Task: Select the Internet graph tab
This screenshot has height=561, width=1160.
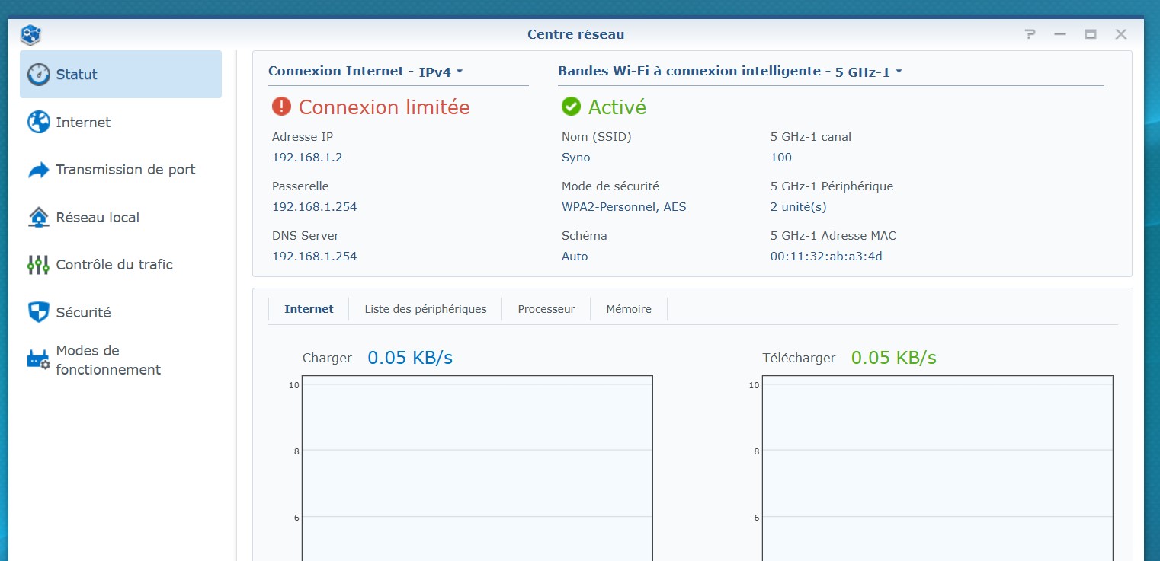Action: click(x=309, y=309)
